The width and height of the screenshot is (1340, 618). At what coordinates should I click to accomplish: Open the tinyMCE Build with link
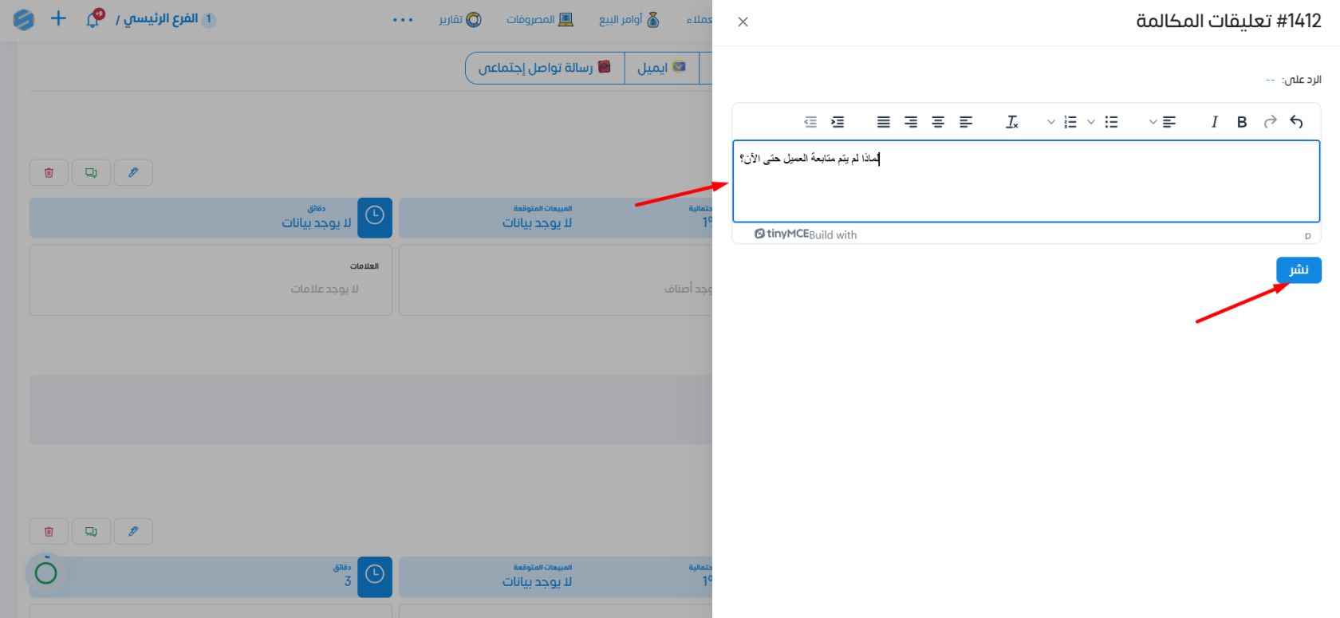(806, 234)
